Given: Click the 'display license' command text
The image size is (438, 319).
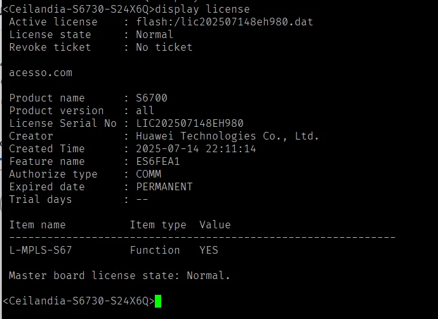Looking at the screenshot, I should pos(202,10).
